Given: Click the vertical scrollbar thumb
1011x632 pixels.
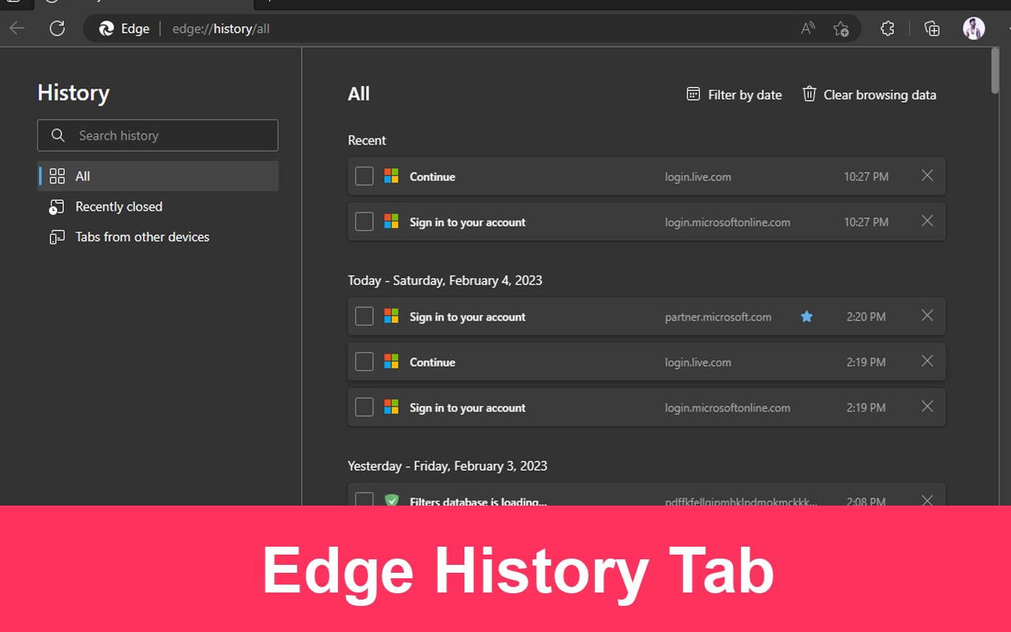Looking at the screenshot, I should click(994, 71).
